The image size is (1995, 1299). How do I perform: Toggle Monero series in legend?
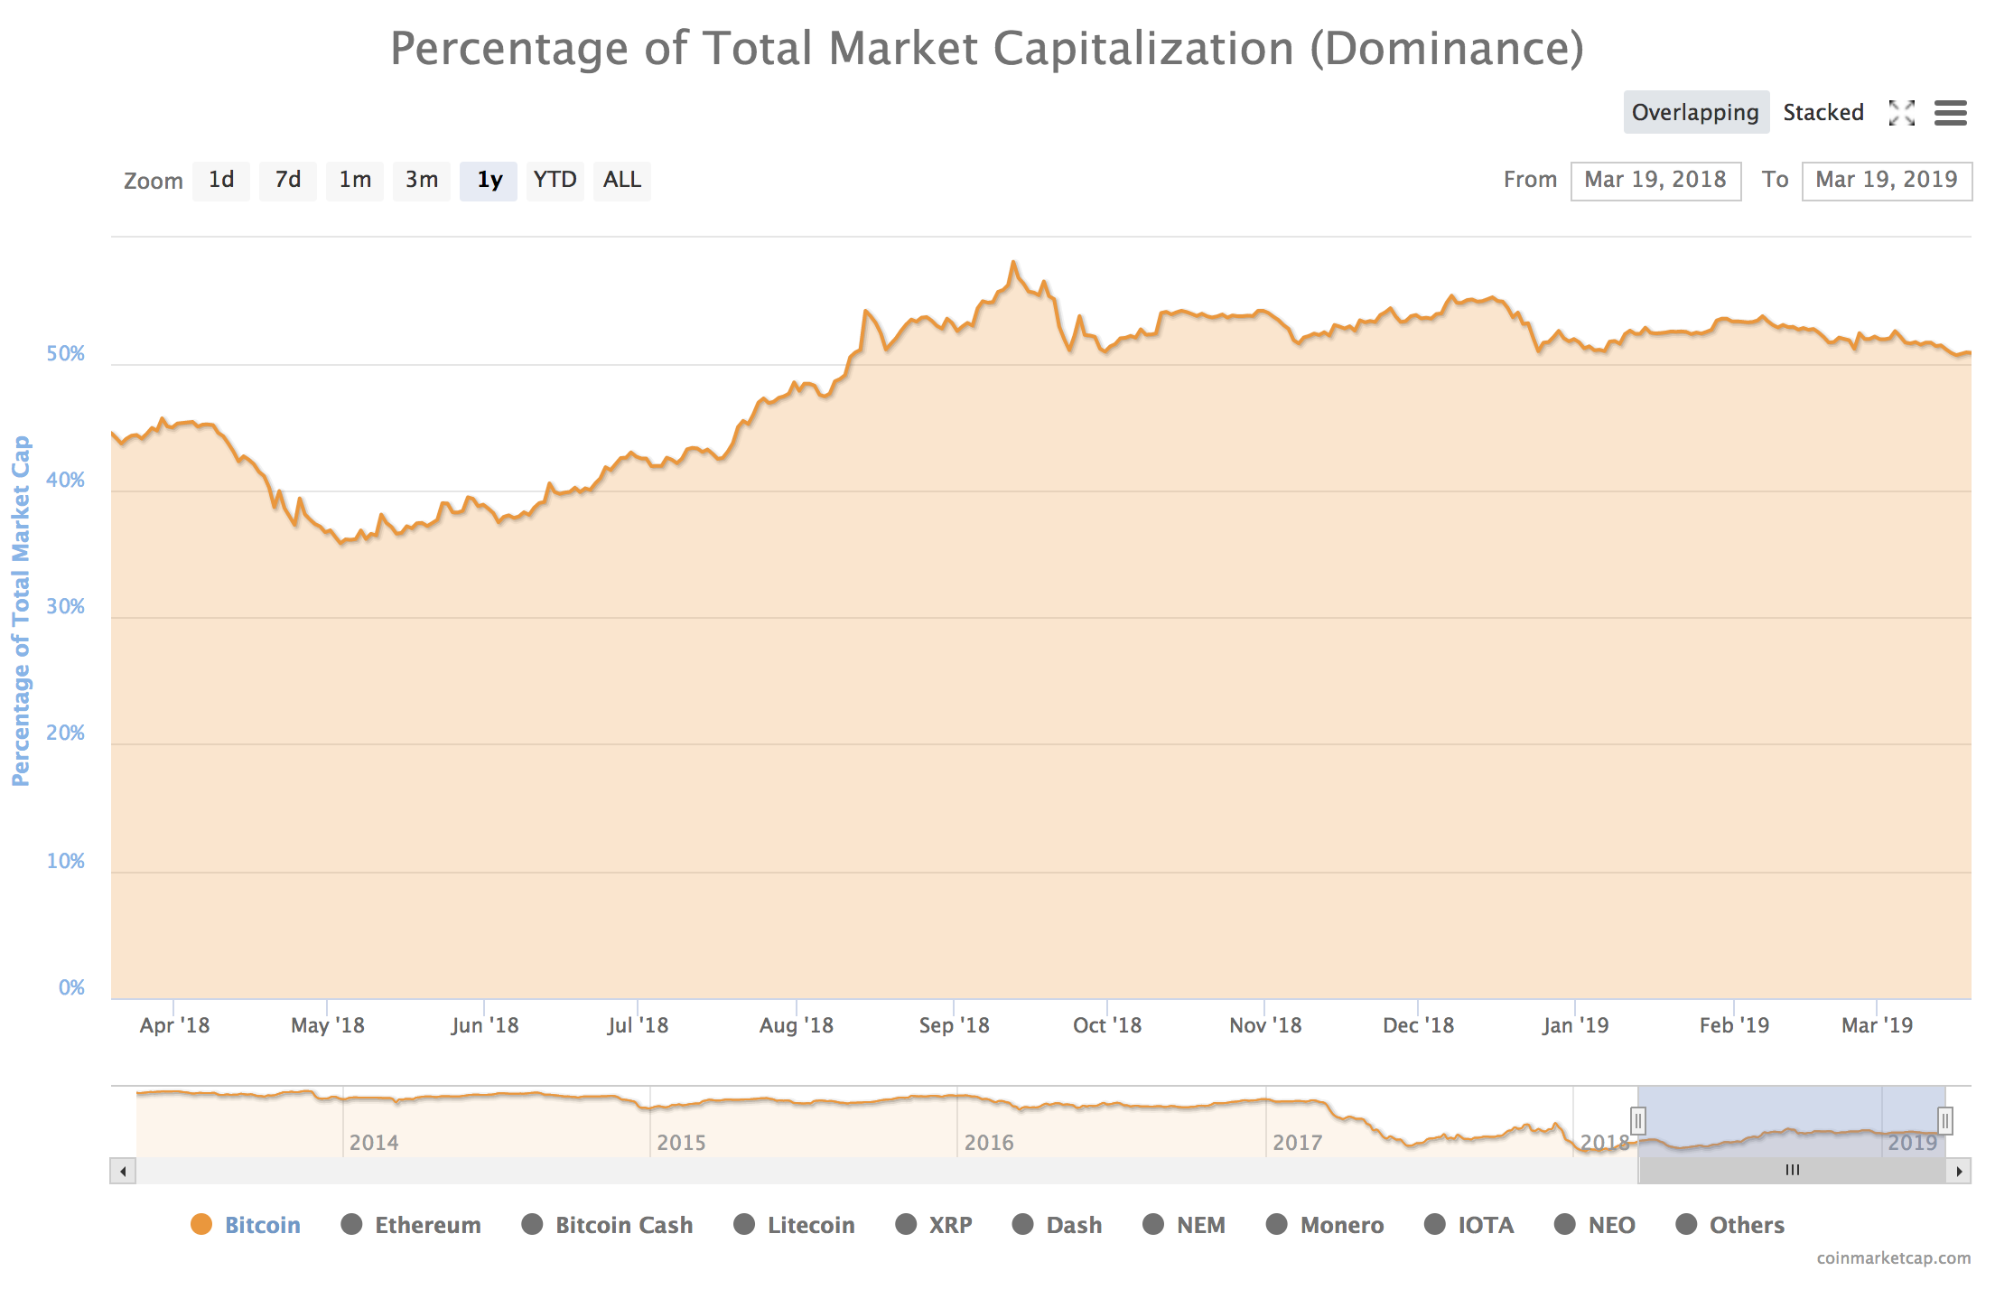click(x=1325, y=1225)
